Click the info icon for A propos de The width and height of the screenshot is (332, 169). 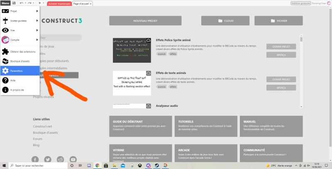(5, 90)
